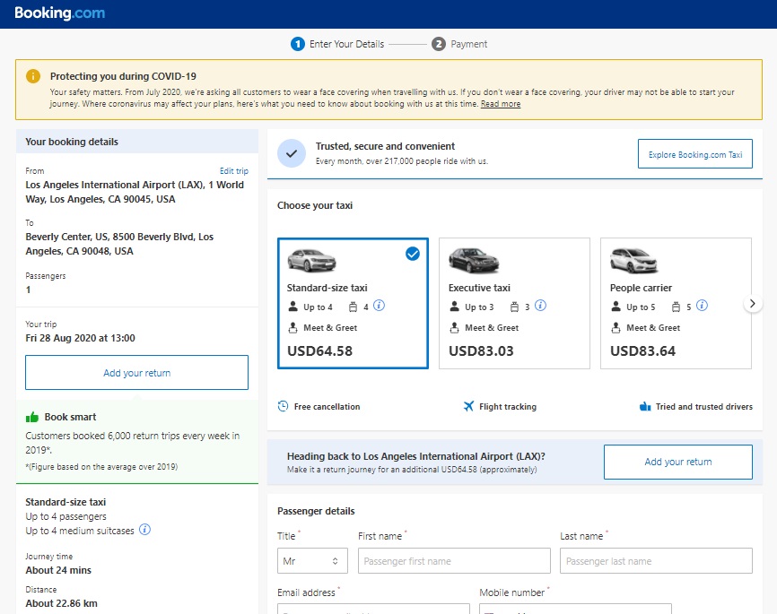Image resolution: width=777 pixels, height=614 pixels.
Task: Click the Flight tracking text
Action: [x=508, y=407]
